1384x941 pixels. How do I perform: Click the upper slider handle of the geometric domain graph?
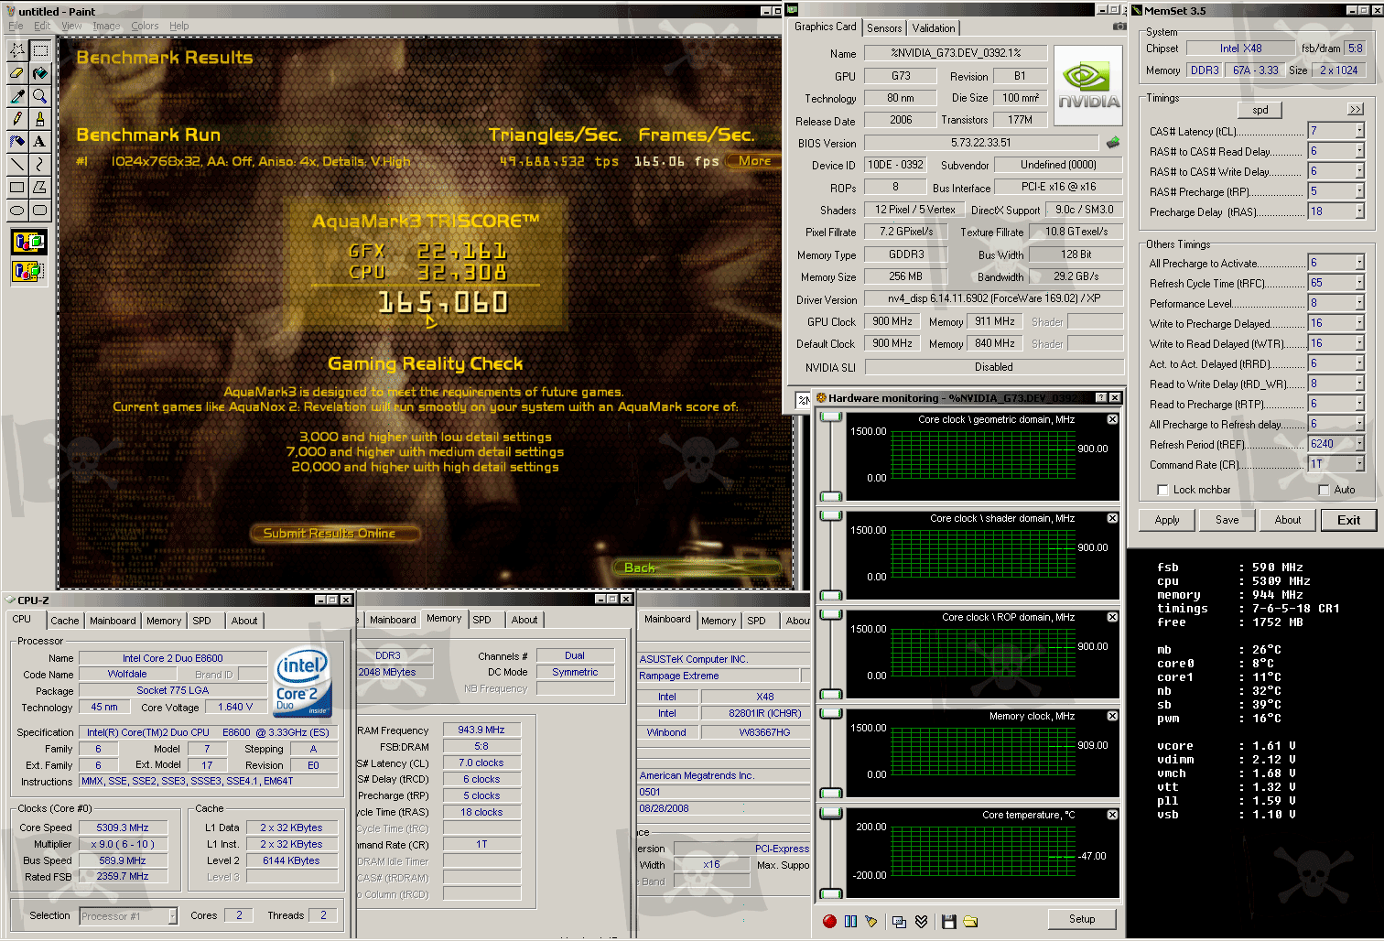[831, 417]
